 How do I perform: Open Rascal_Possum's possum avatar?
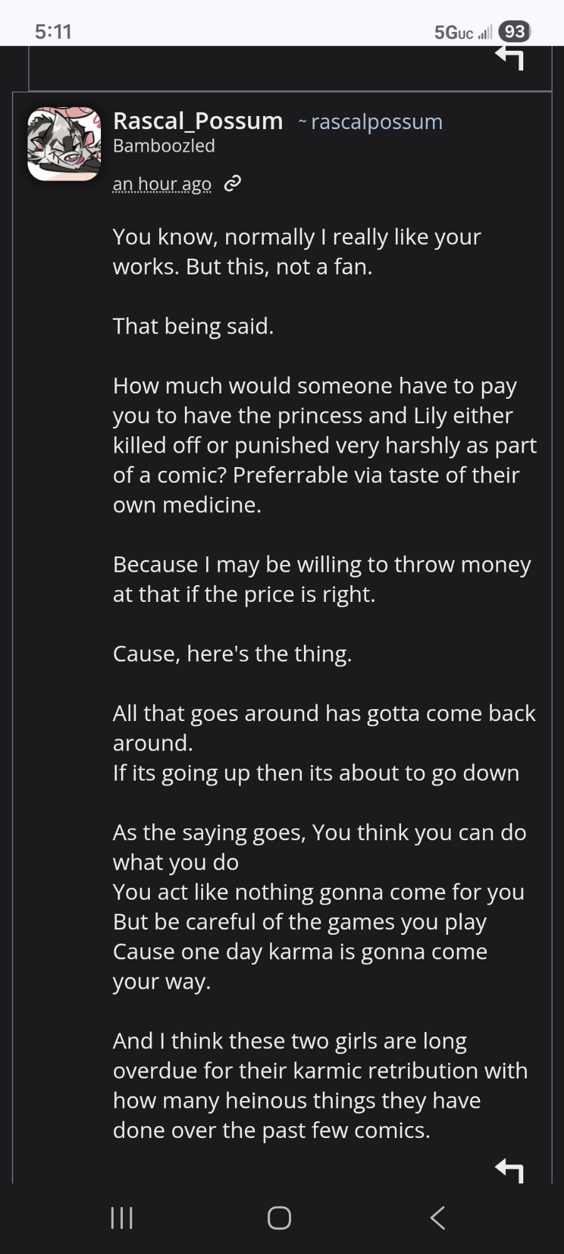[x=64, y=144]
